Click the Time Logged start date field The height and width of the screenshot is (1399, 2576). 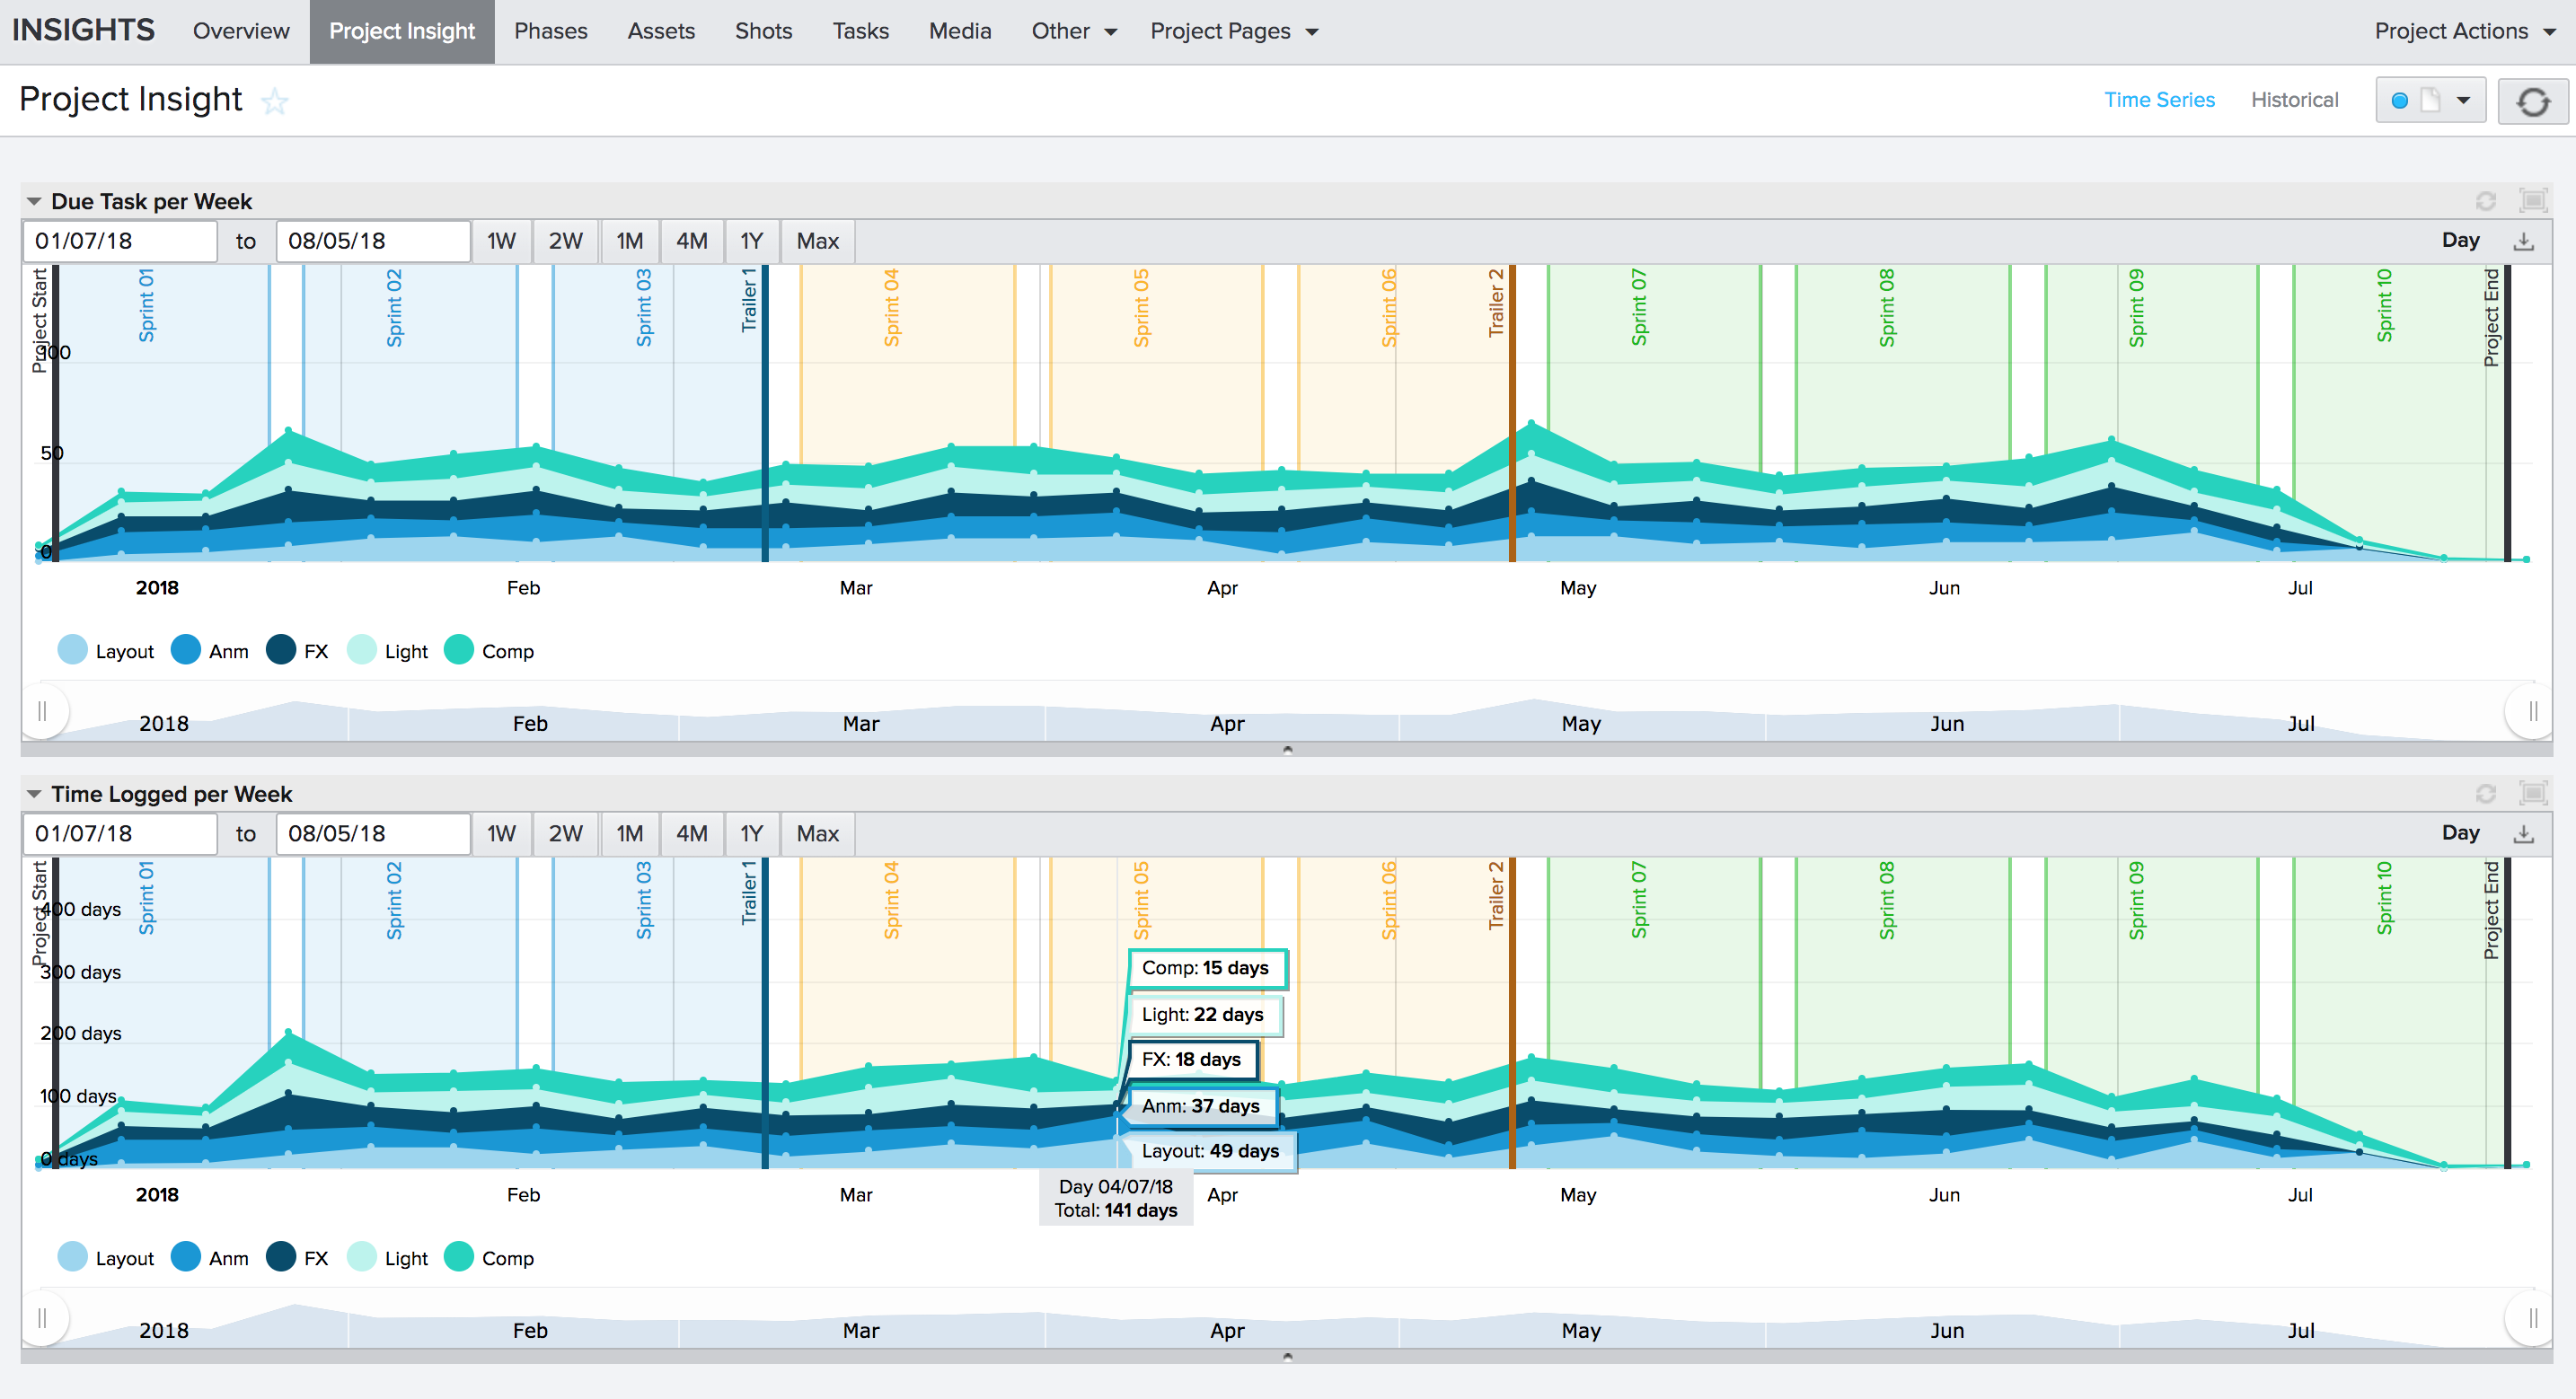(120, 834)
